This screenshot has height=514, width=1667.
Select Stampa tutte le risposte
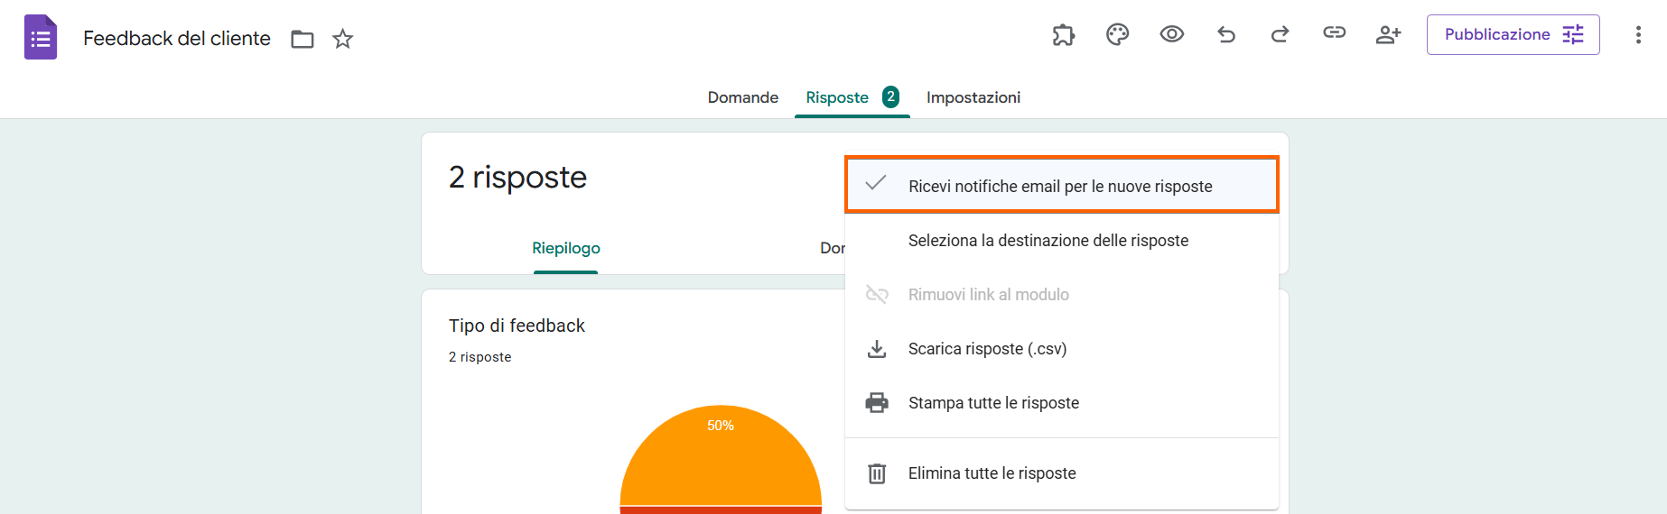(993, 403)
